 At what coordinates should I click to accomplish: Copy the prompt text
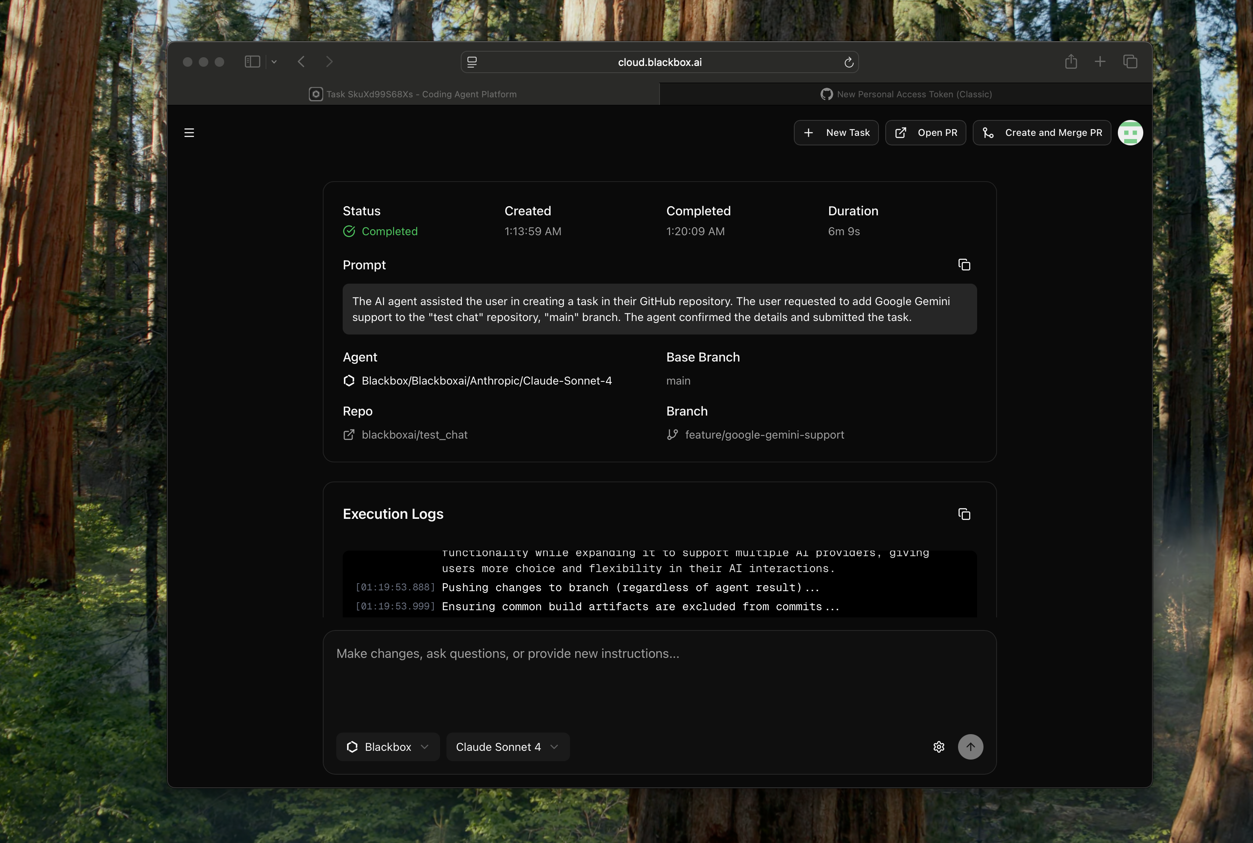click(964, 265)
